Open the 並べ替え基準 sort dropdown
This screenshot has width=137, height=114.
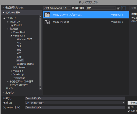101,8
